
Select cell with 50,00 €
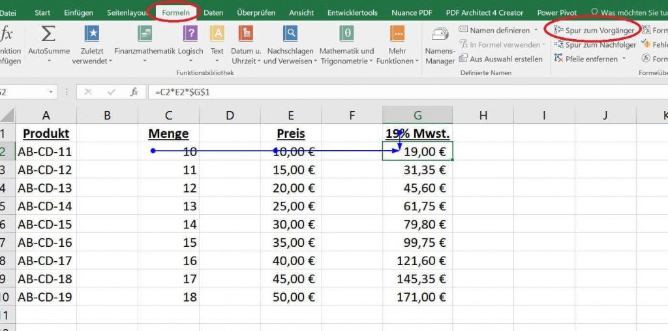291,296
